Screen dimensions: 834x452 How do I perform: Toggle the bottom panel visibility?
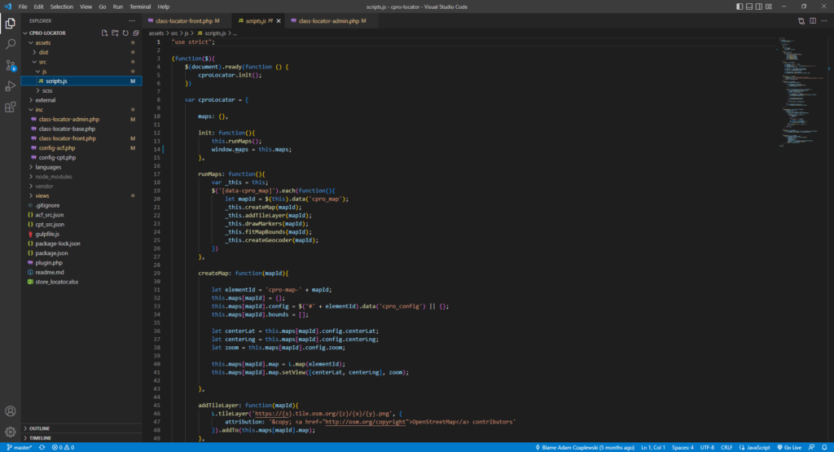click(749, 7)
